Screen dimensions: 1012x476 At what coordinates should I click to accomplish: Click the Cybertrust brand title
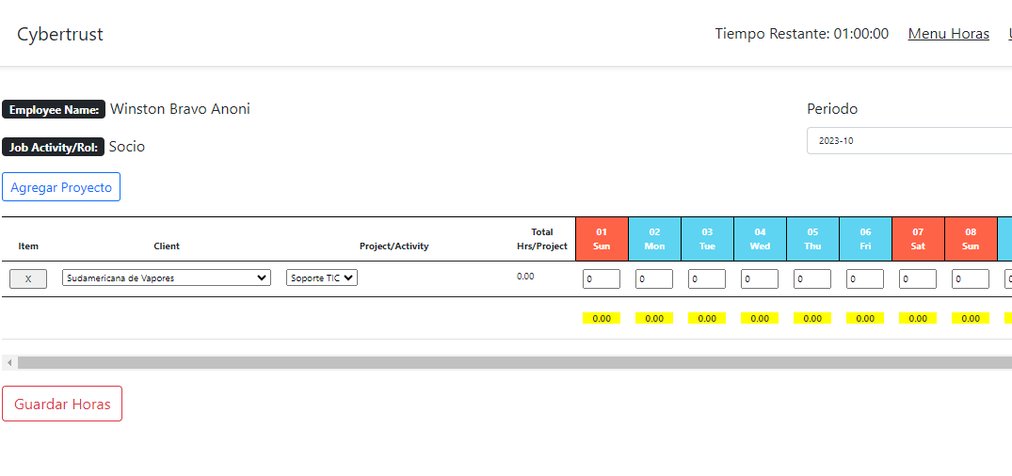tap(60, 35)
